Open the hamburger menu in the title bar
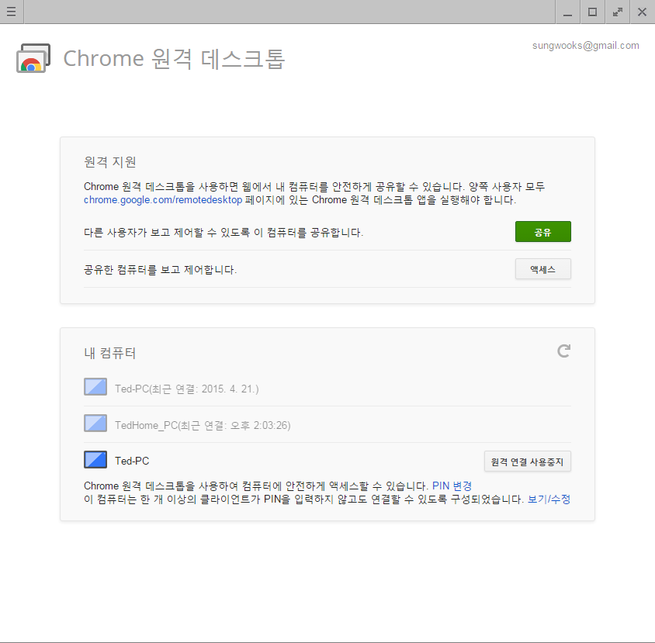The height and width of the screenshot is (643, 655). click(x=12, y=12)
